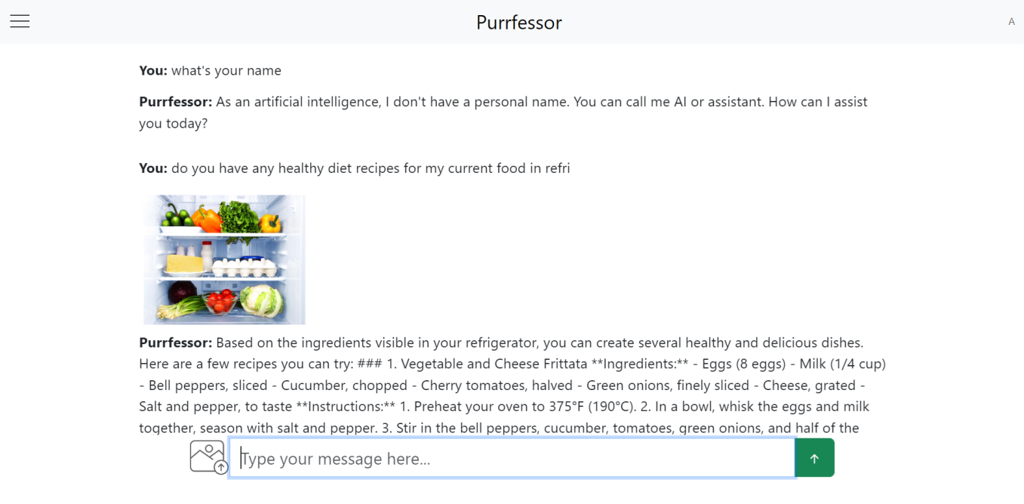1024x504 pixels.
Task: Open the hamburger sidebar menu
Action: 20,21
